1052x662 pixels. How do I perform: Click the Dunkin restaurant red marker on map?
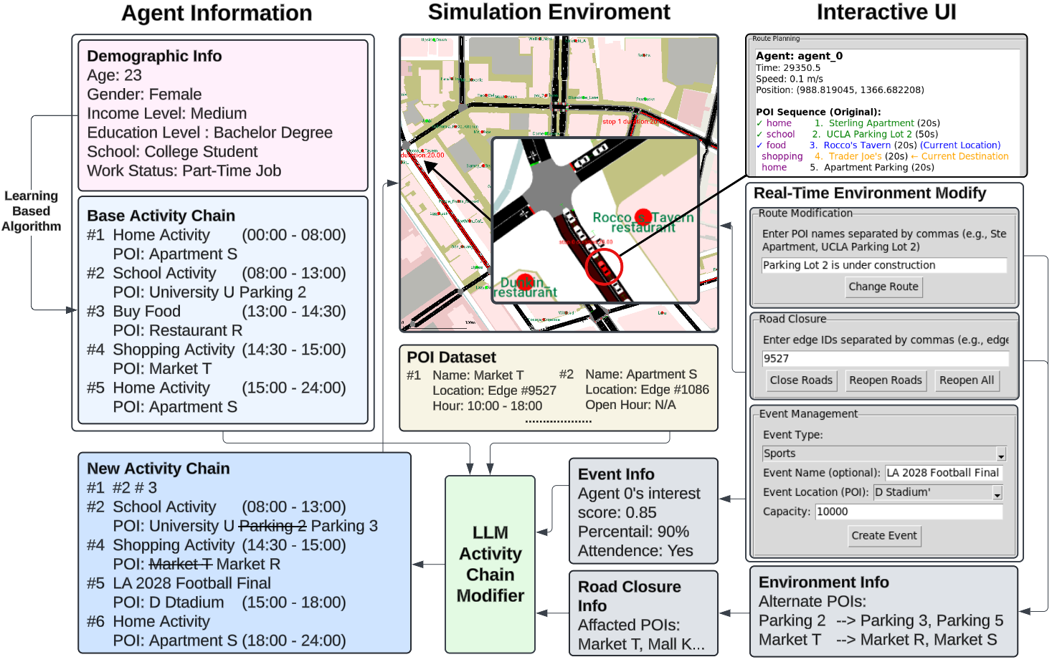(x=526, y=282)
